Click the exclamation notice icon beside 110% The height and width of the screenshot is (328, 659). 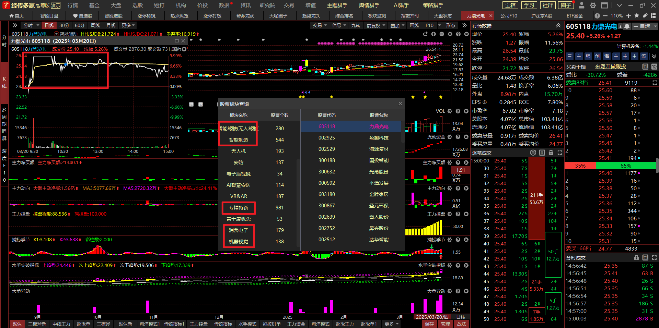(x=597, y=16)
